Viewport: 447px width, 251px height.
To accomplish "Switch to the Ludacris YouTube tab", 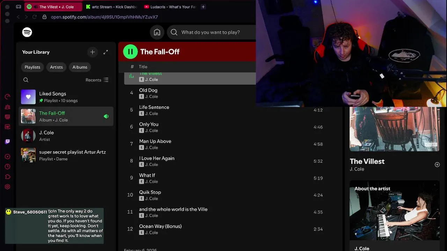I will [170, 7].
